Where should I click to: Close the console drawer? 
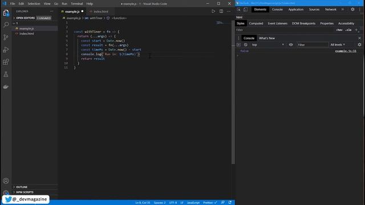pyautogui.click(x=360, y=38)
